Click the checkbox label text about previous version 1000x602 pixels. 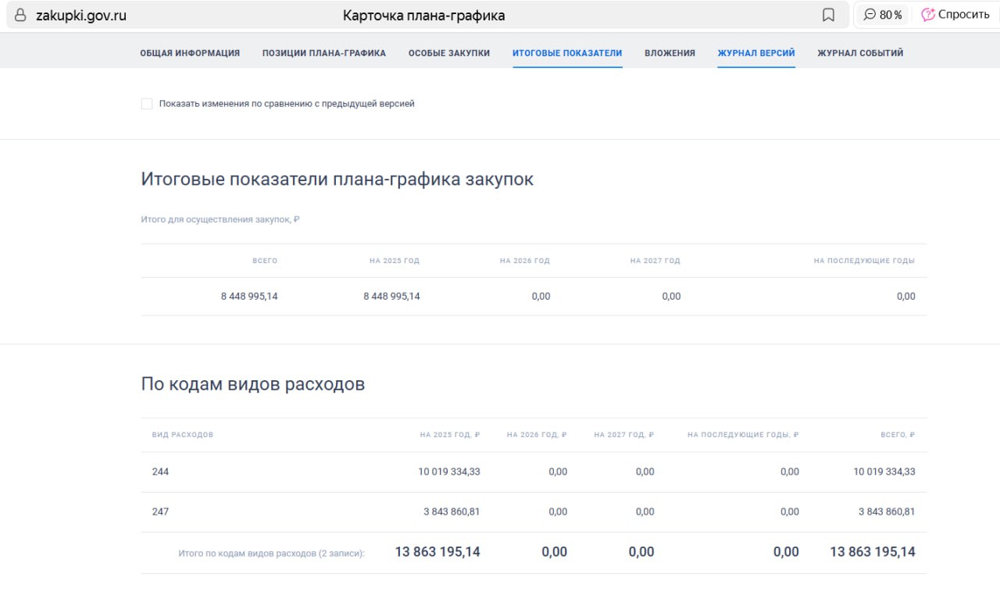287,104
